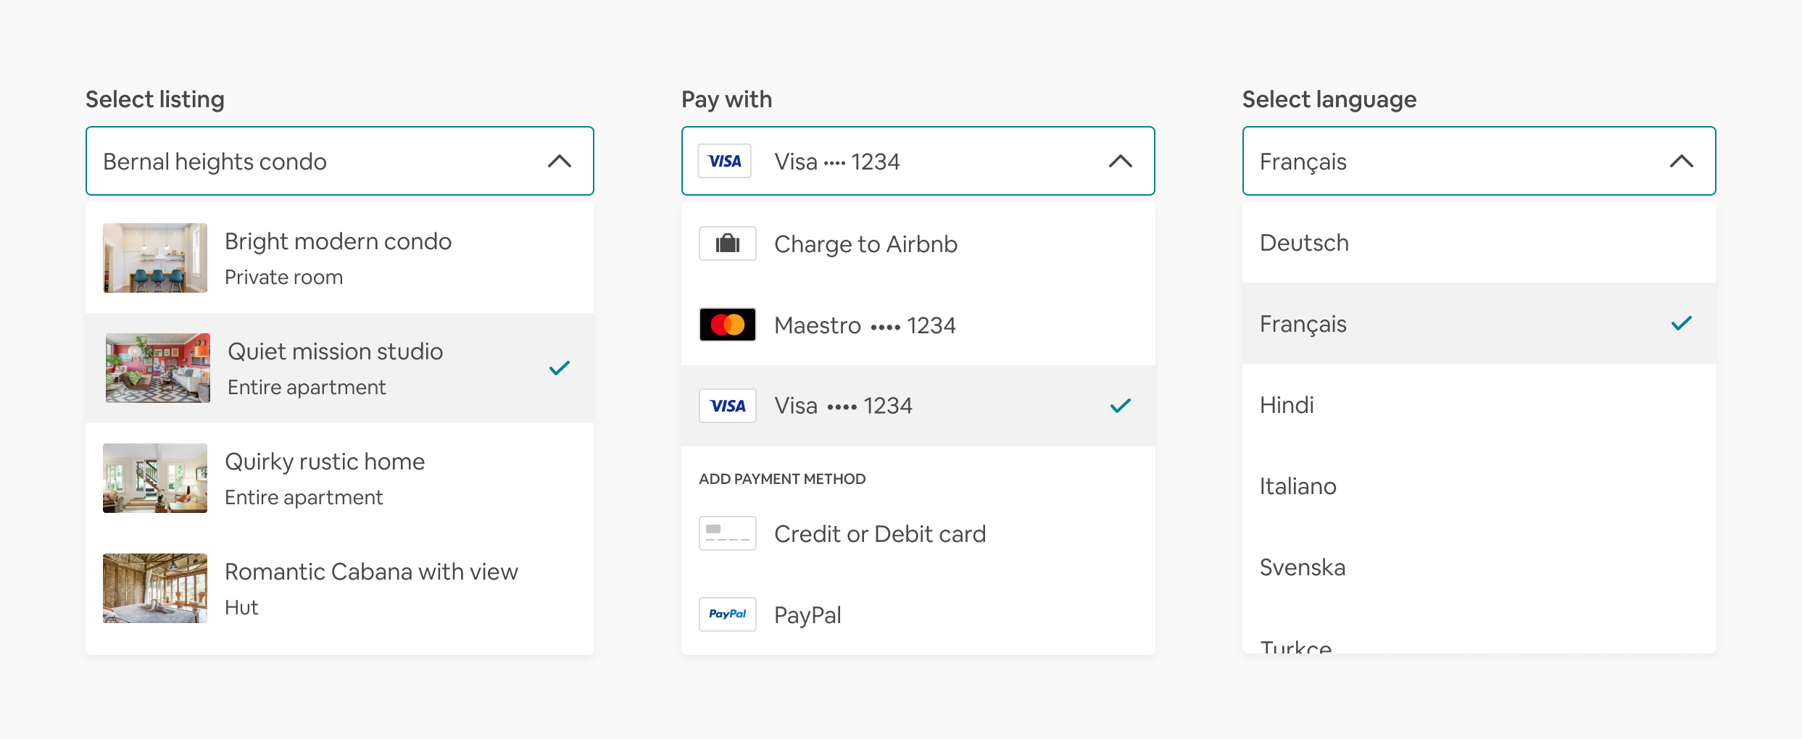Select Credit or Debit card option
The height and width of the screenshot is (739, 1802).
pos(879,534)
